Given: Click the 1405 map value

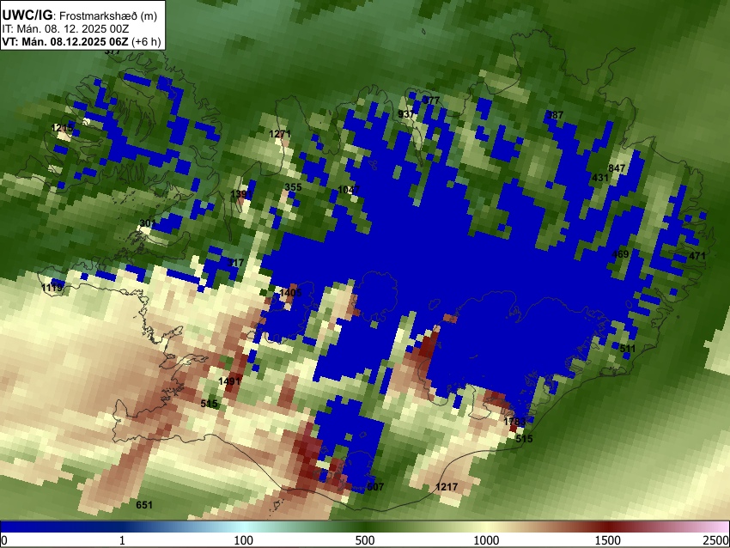Looking at the screenshot, I should coord(290,293).
